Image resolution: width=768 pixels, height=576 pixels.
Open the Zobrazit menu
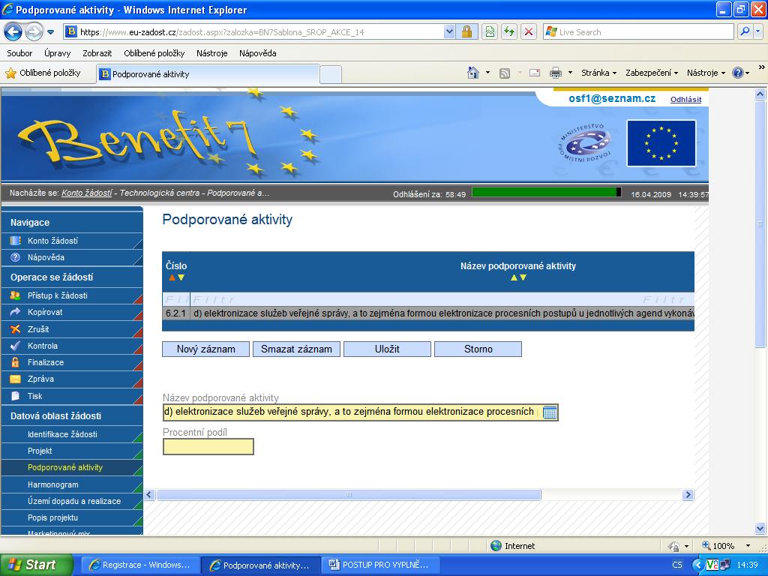97,53
